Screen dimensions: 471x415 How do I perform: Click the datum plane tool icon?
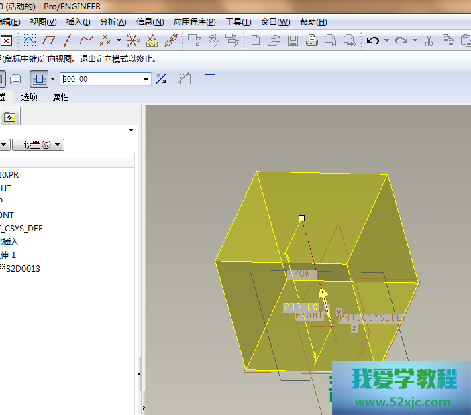click(49, 40)
